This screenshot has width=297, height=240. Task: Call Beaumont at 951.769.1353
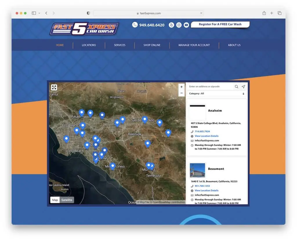tap(202, 186)
